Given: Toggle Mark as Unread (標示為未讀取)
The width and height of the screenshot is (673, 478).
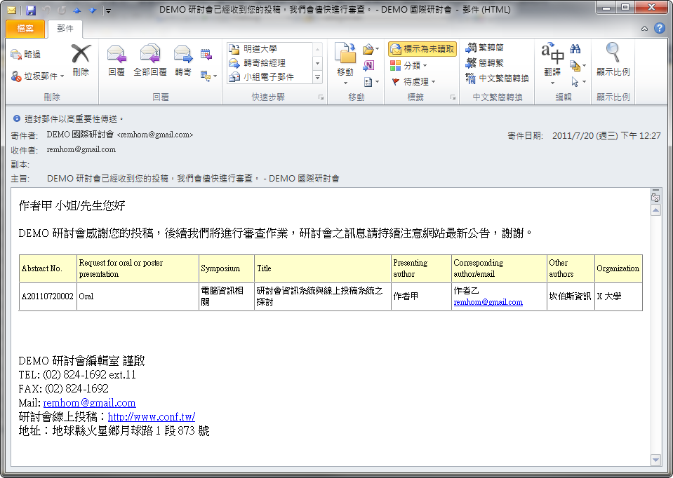Looking at the screenshot, I should (x=422, y=49).
